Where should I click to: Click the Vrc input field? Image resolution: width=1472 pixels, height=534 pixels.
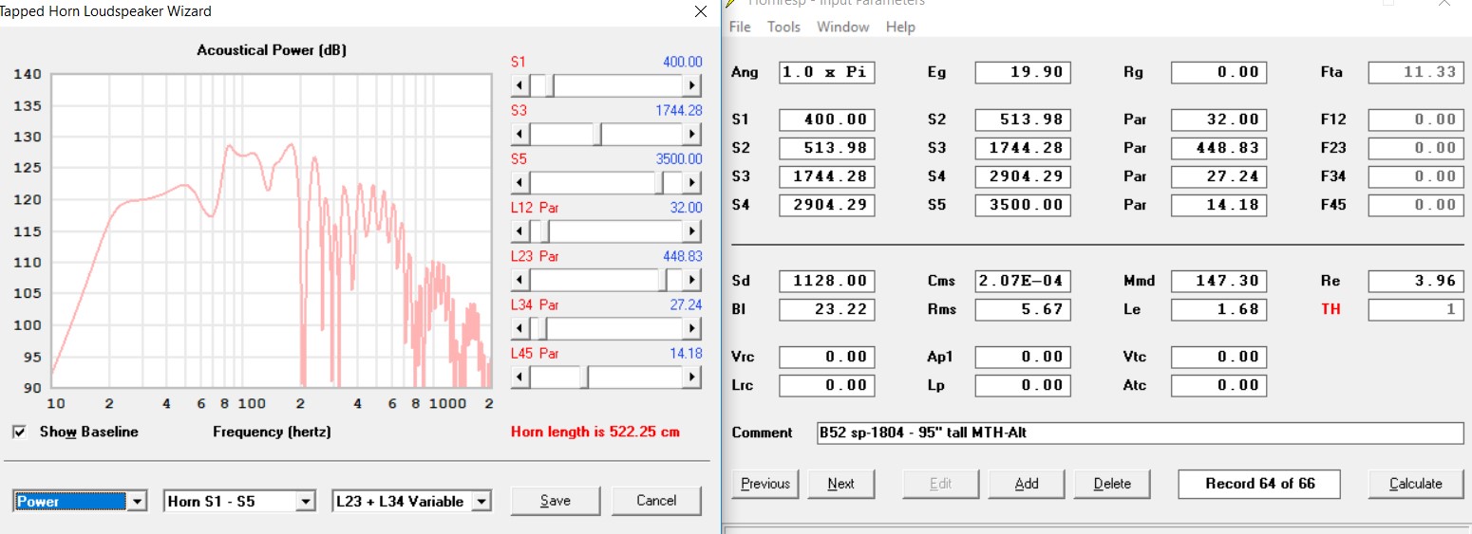point(827,357)
